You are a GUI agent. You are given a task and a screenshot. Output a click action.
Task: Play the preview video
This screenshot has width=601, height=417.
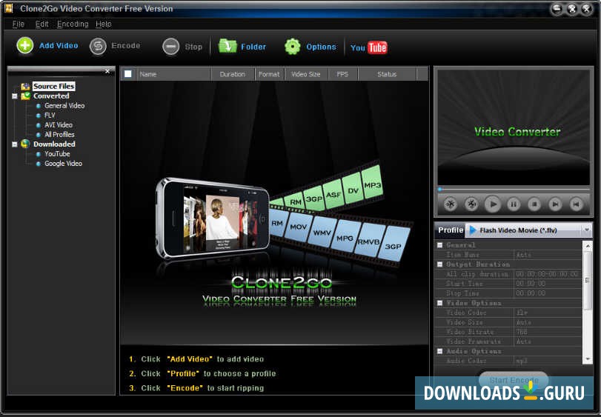[493, 204]
